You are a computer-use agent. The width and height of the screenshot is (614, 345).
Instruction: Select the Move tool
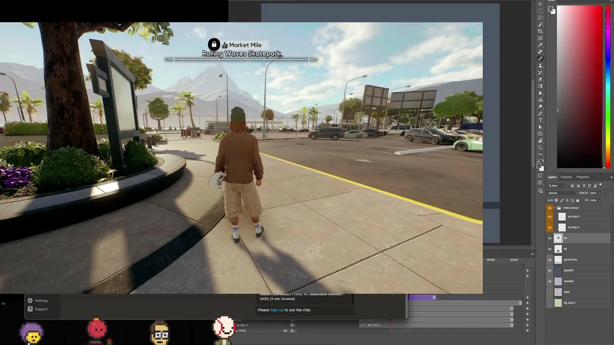(541, 4)
